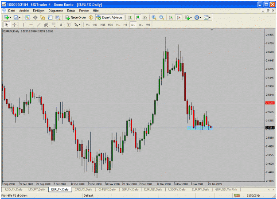Open the MetaEditor diamond icon
Viewport: 277px width, 199px height.
(x=91, y=17)
